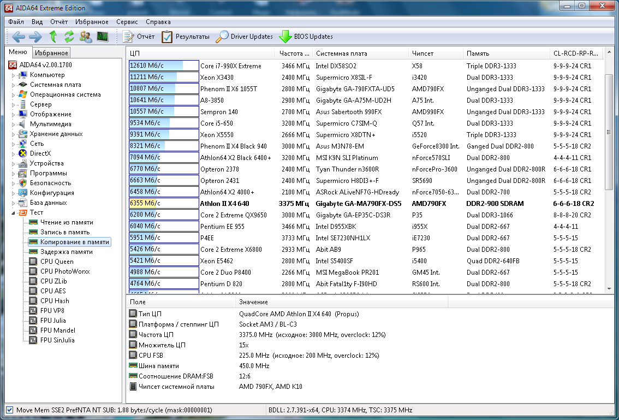Image resolution: width=619 pixels, height=420 pixels.
Task: Click the Операционная система Windows icon
Action: click(x=23, y=94)
